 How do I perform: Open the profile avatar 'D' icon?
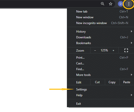(x=120, y=4)
